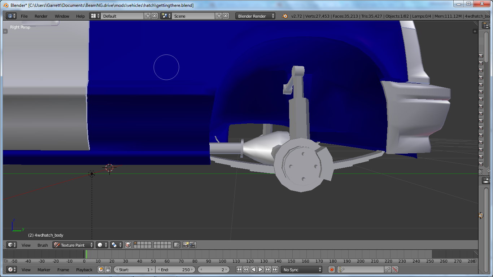Open the Texture Paint mode dropdown

click(73, 245)
